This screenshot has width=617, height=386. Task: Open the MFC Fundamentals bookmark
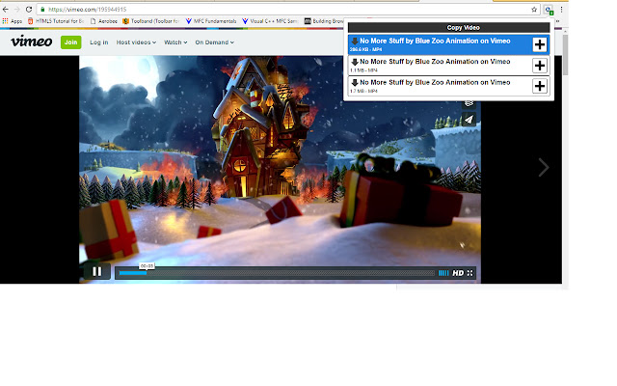point(211,20)
